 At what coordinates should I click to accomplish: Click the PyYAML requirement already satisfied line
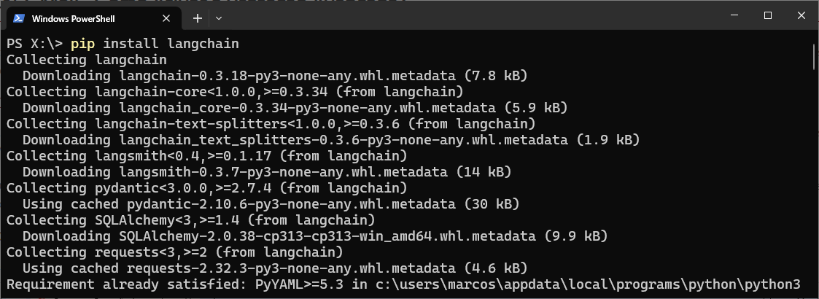point(403,285)
